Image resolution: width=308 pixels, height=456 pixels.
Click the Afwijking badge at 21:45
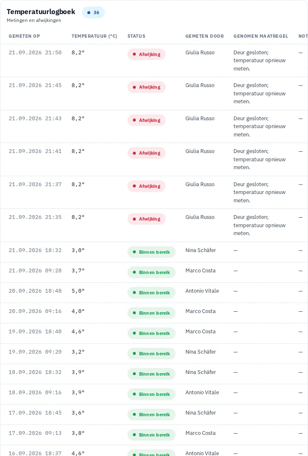click(x=146, y=87)
